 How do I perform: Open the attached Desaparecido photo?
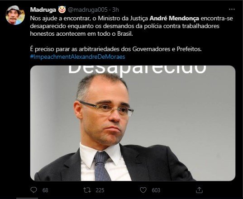coord(133,123)
